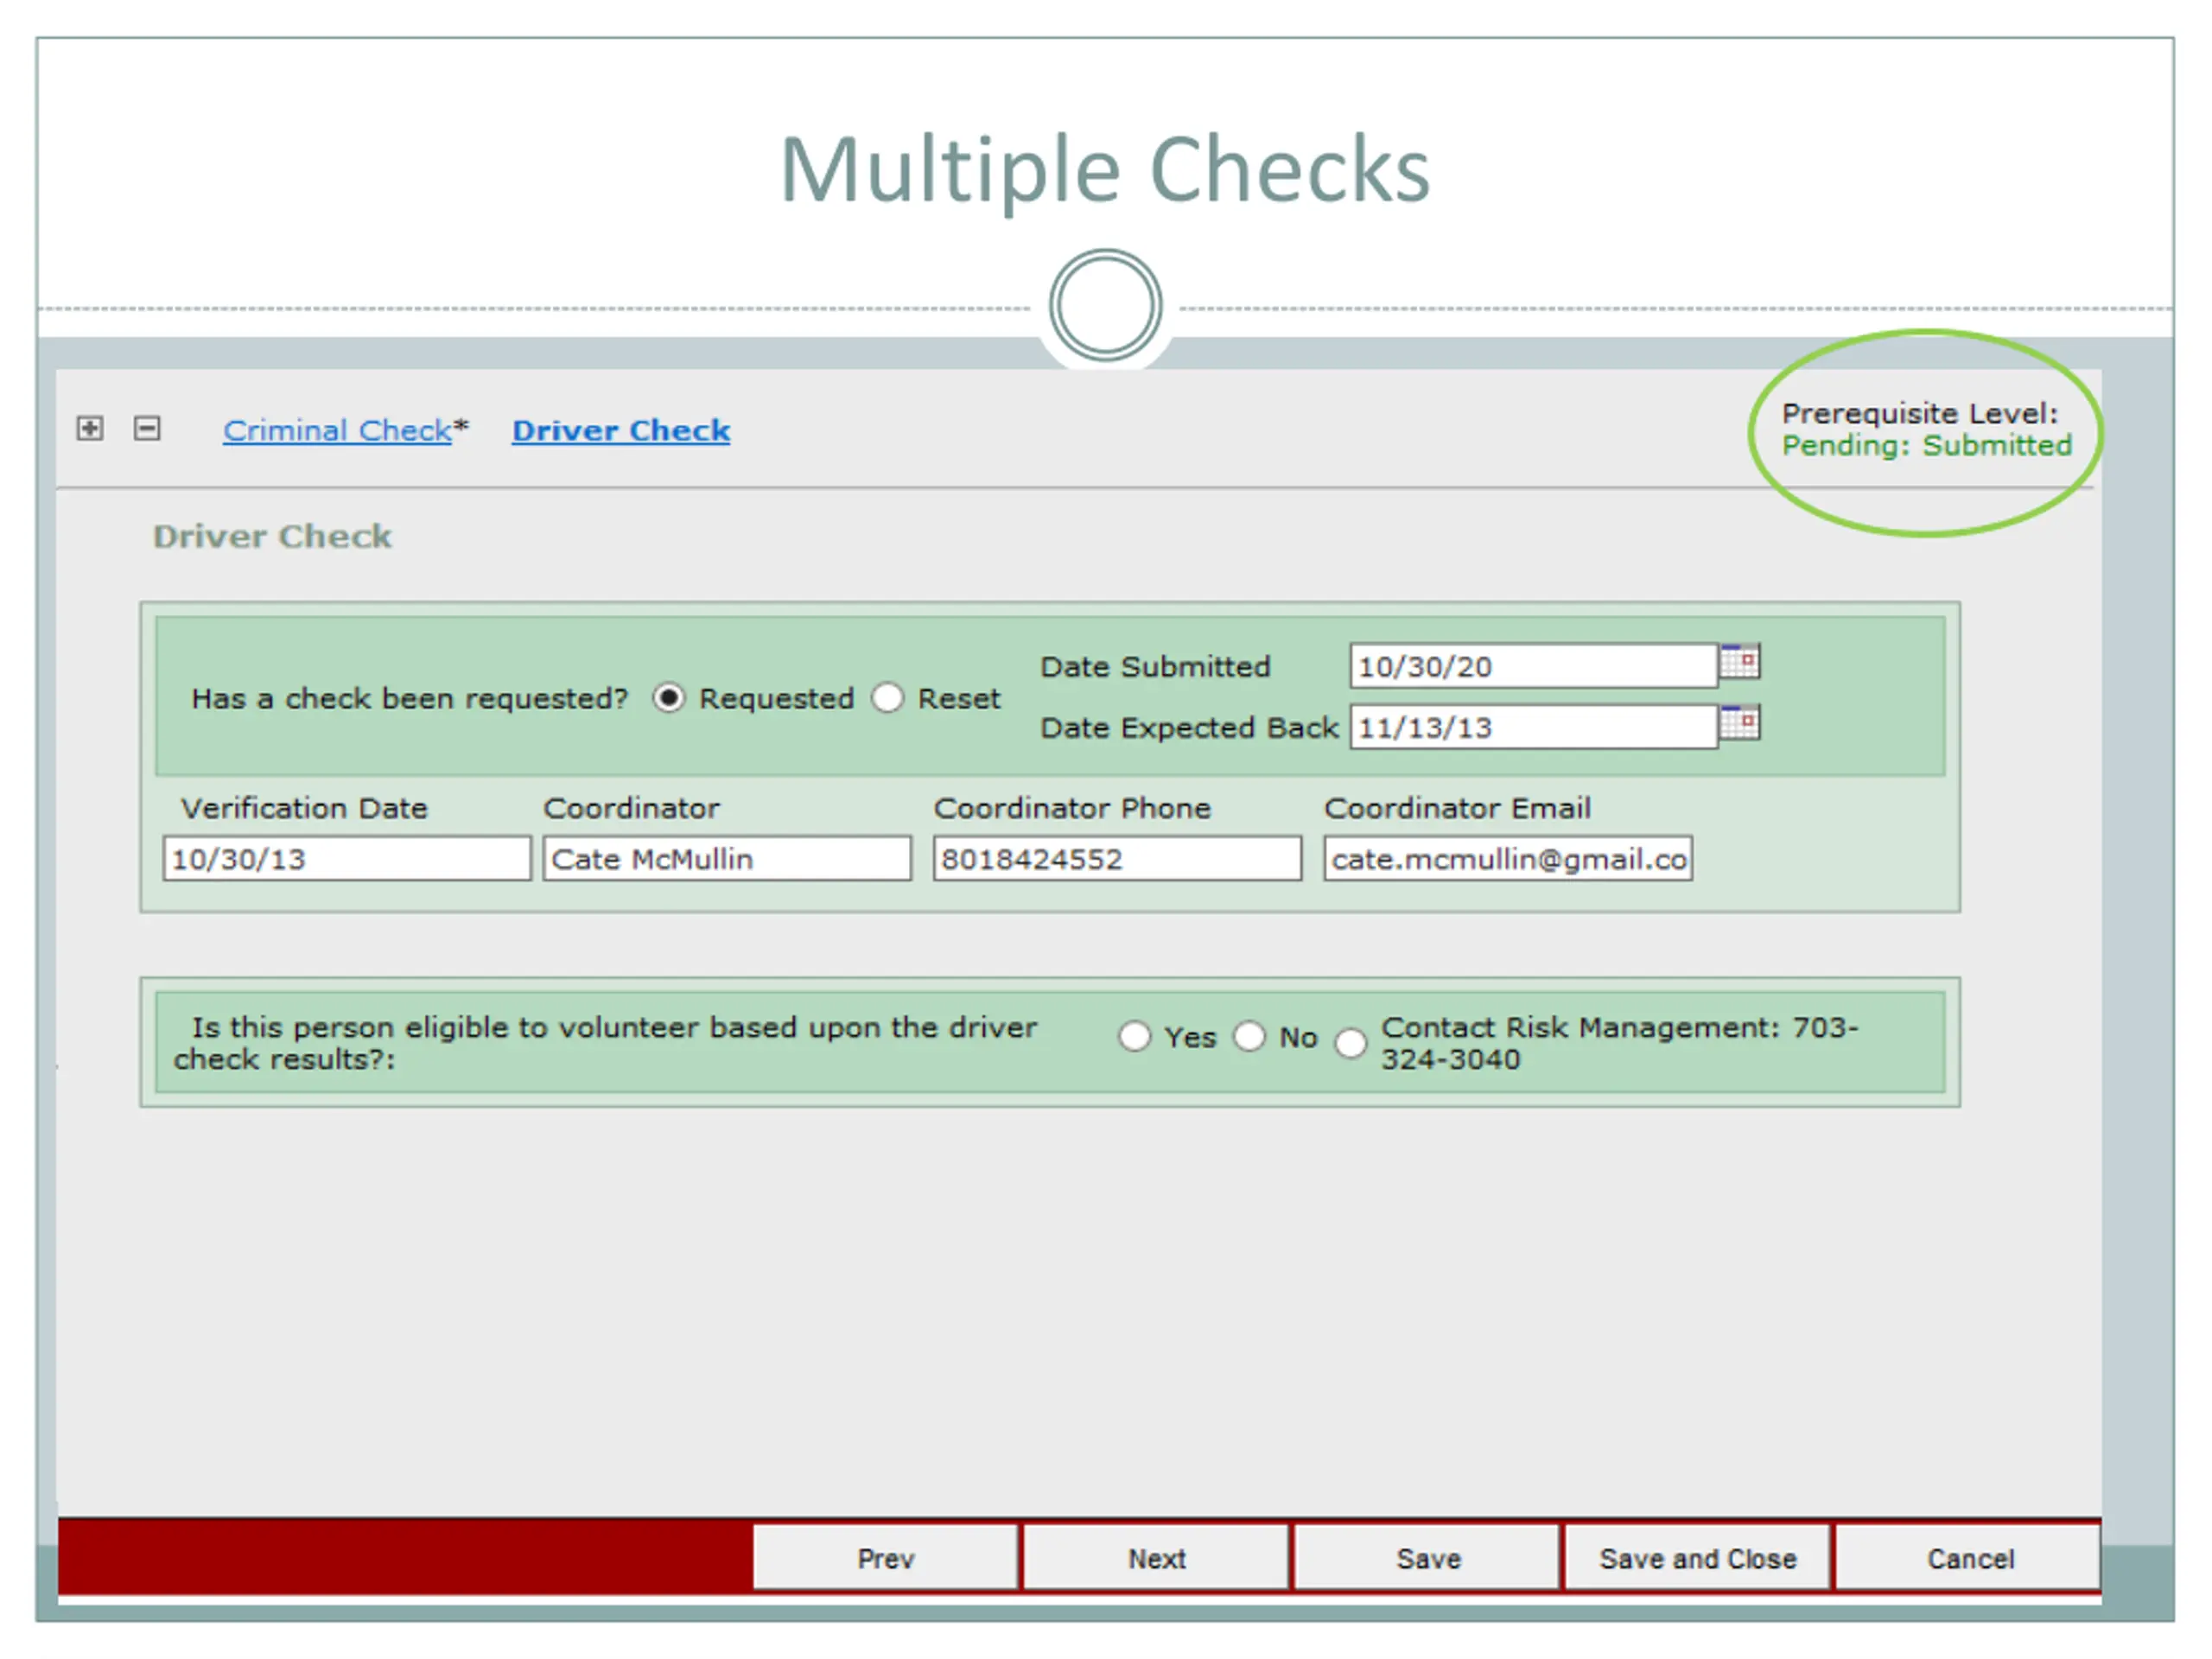The height and width of the screenshot is (1659, 2212).
Task: Open calendar picker for Date Submitted
Action: point(1740,662)
